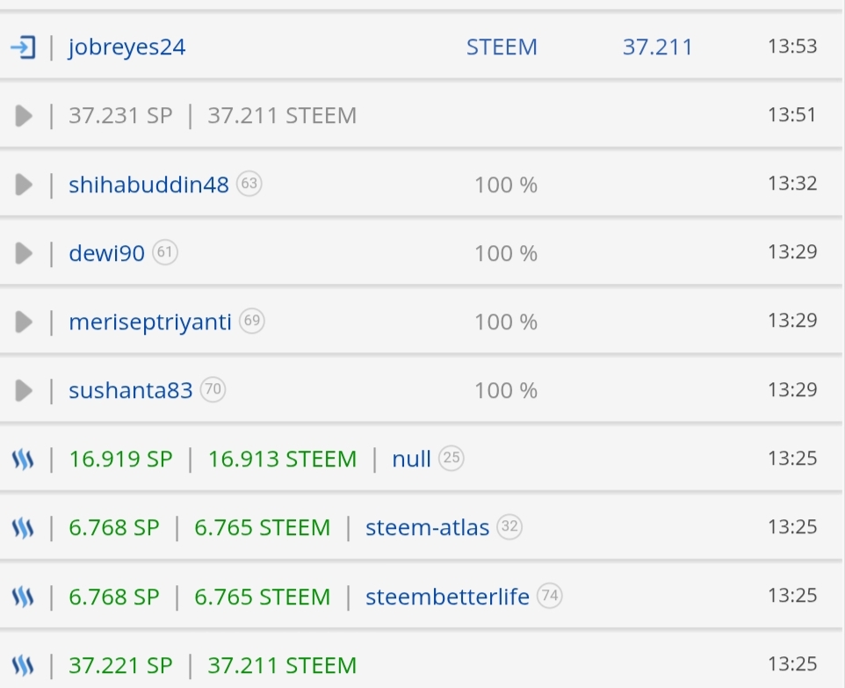The image size is (845, 688).
Task: Click the reputation badge 74 next to steembetterlife
Action: coord(550,596)
